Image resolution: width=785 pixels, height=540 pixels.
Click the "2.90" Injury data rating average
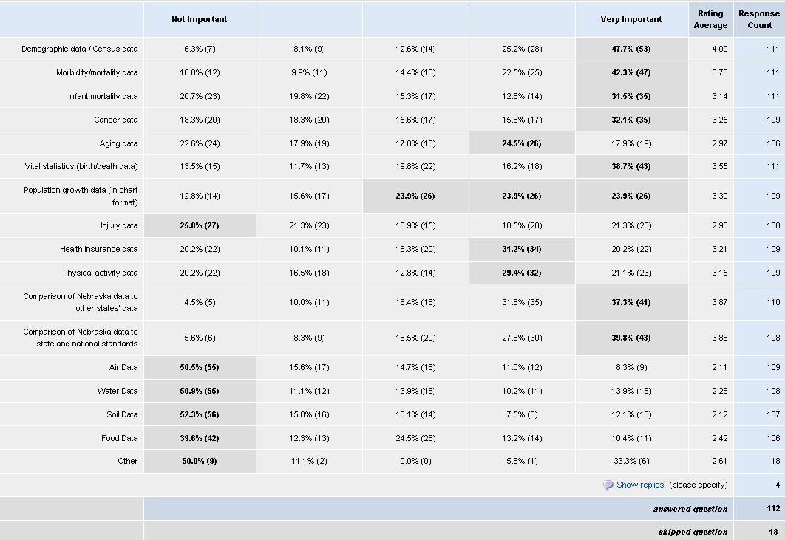tap(719, 225)
